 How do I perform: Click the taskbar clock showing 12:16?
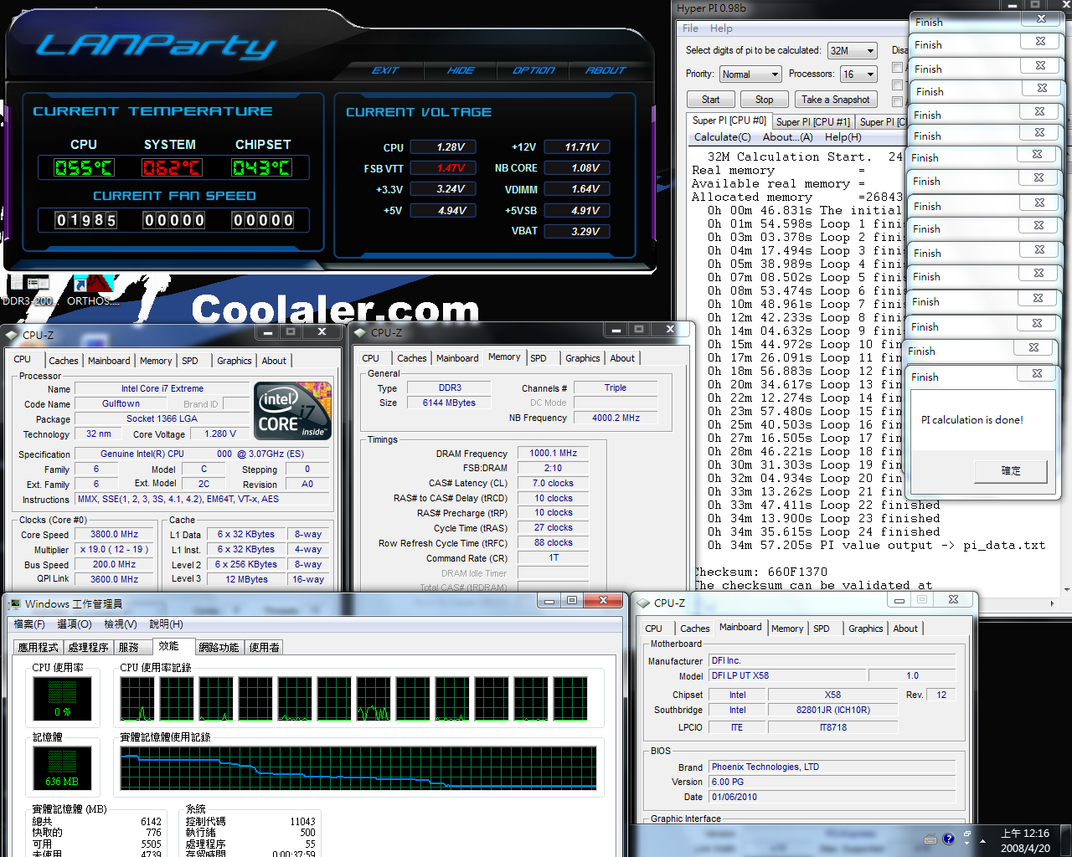pyautogui.click(x=1025, y=840)
